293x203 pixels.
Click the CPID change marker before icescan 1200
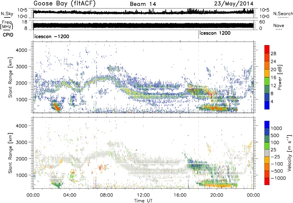coord(199,35)
